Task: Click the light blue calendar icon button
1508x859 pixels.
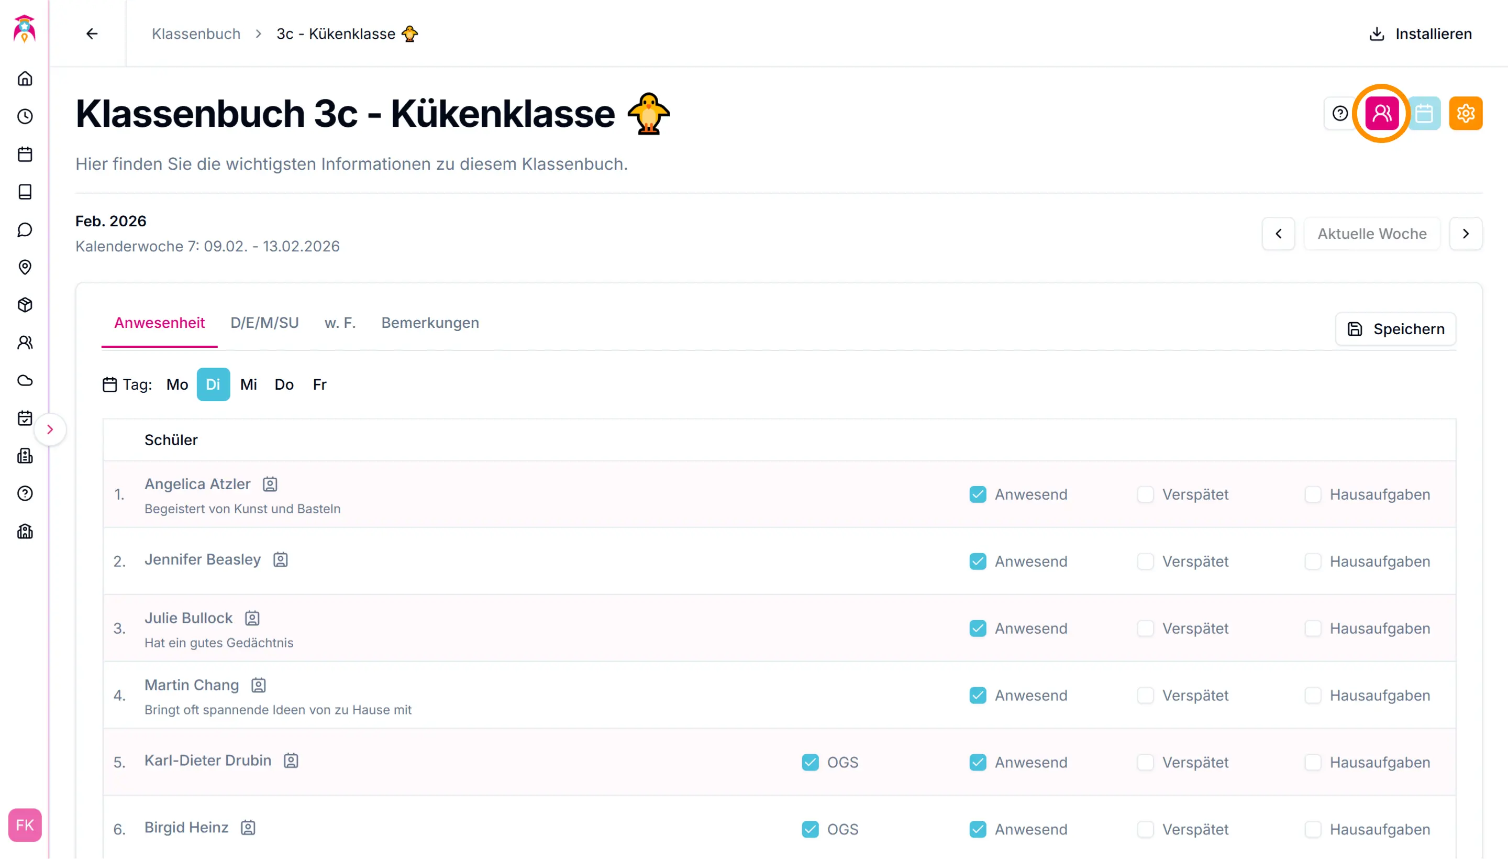Action: point(1424,113)
